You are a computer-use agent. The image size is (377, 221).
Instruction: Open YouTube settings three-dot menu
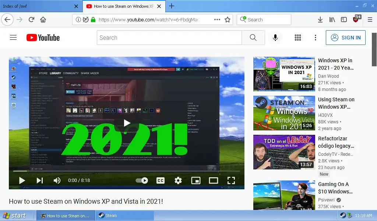[316, 38]
